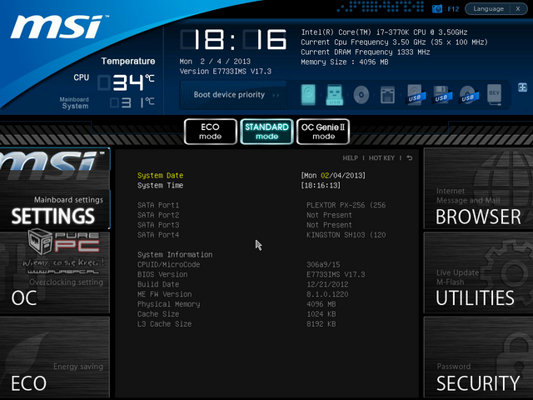Screen dimensions: 533x400
Task: Select the USB key boot device icon
Action: 334,94
